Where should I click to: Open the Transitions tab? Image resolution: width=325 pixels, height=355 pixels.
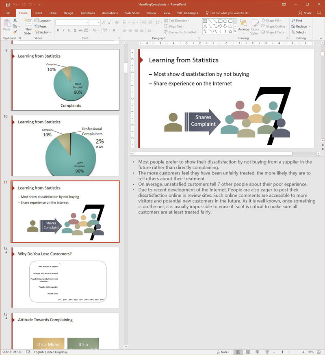(x=87, y=13)
